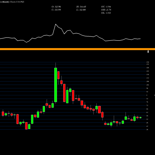The width and height of the screenshot is (155, 155).
Task: Click the '96' price axis label
Action: coord(147,88)
